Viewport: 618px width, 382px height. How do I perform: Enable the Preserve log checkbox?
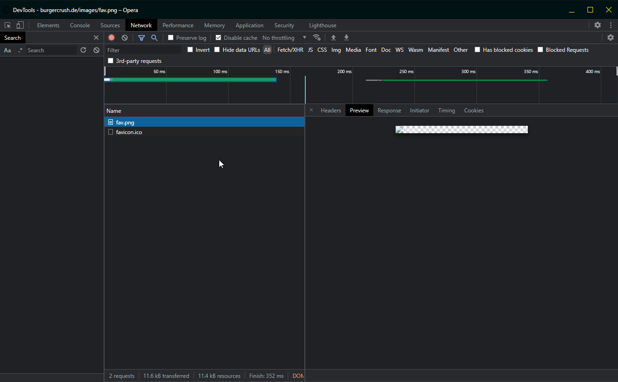pyautogui.click(x=171, y=38)
